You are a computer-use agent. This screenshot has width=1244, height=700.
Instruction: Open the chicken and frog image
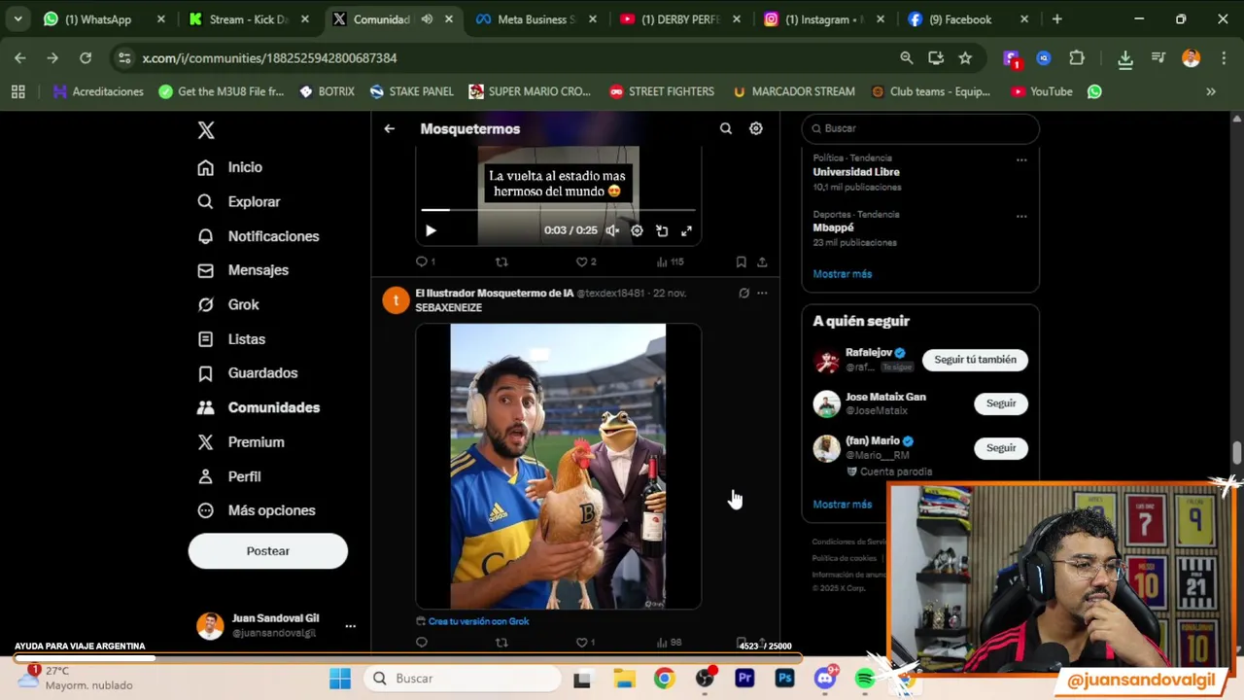(558, 467)
